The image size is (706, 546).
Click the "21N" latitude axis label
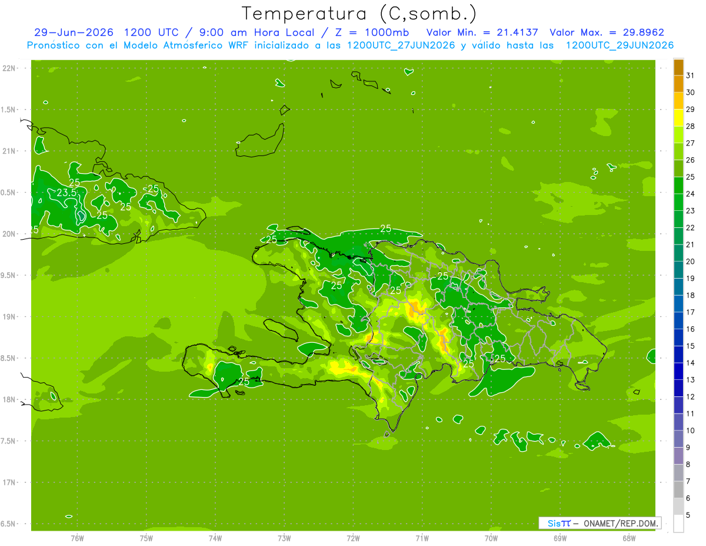click(x=9, y=151)
